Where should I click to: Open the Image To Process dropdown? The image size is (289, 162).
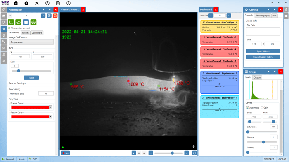(31, 42)
